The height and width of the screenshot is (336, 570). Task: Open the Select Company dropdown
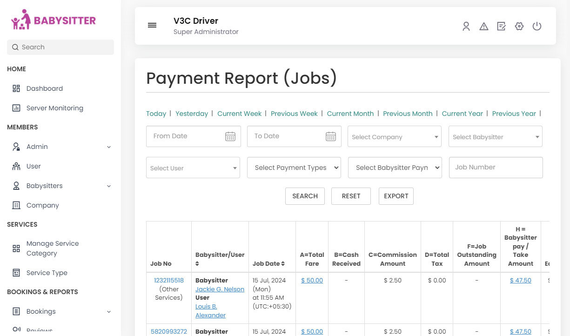(394, 136)
